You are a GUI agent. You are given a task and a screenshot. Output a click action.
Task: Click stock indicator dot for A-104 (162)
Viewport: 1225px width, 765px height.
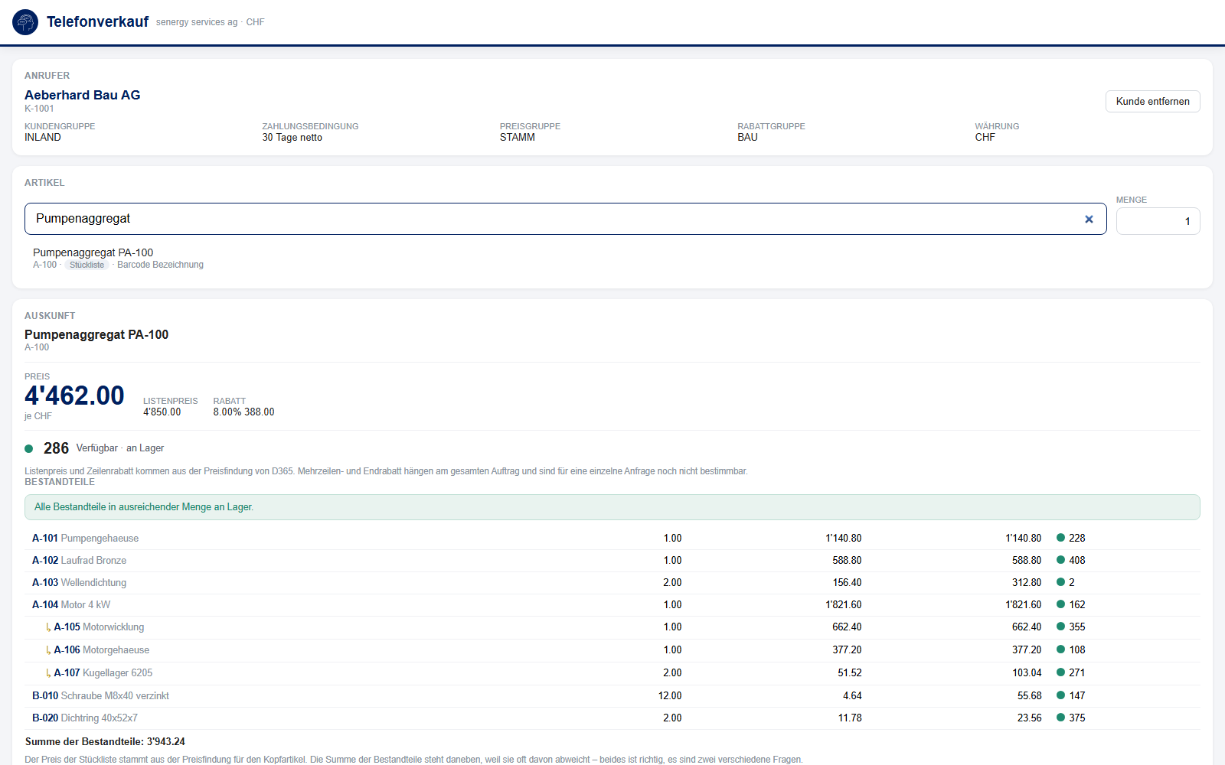pos(1061,604)
